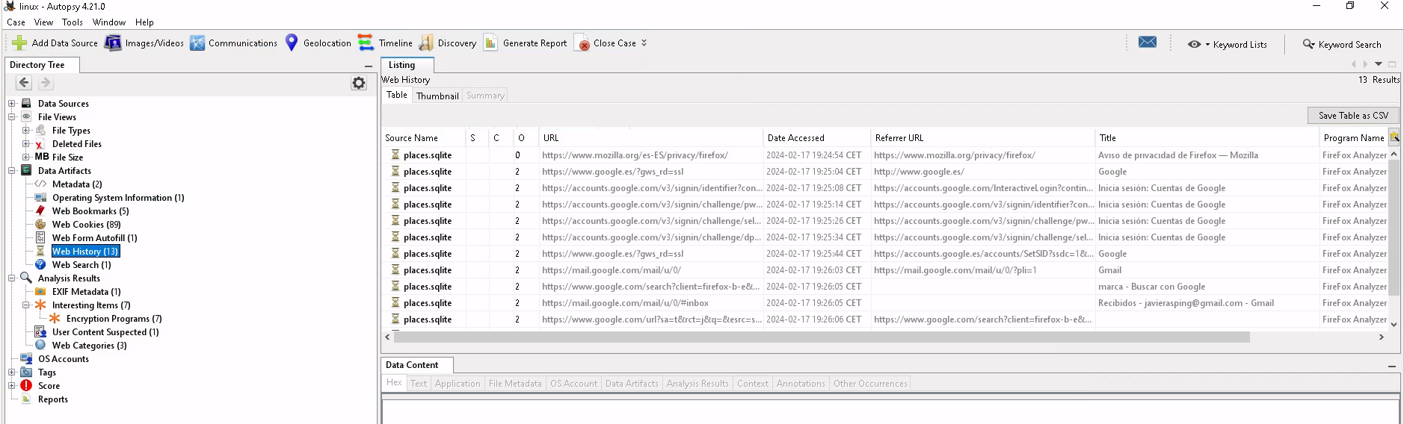Click the back arrow in Directory Tree
The image size is (1404, 424).
pos(24,83)
